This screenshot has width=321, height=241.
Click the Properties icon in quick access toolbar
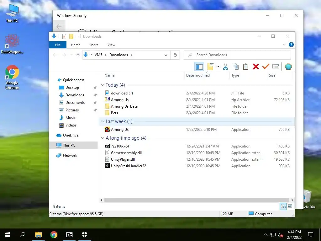(x=64, y=36)
